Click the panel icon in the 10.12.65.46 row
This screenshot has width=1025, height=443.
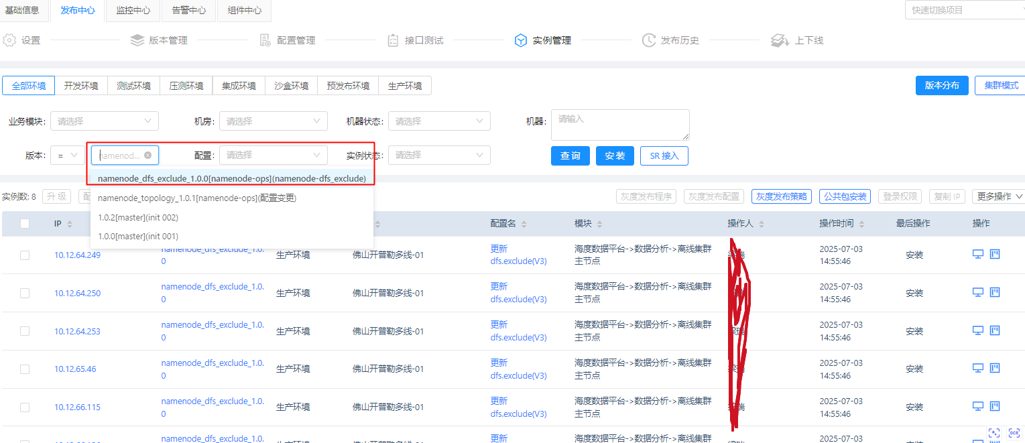(995, 369)
